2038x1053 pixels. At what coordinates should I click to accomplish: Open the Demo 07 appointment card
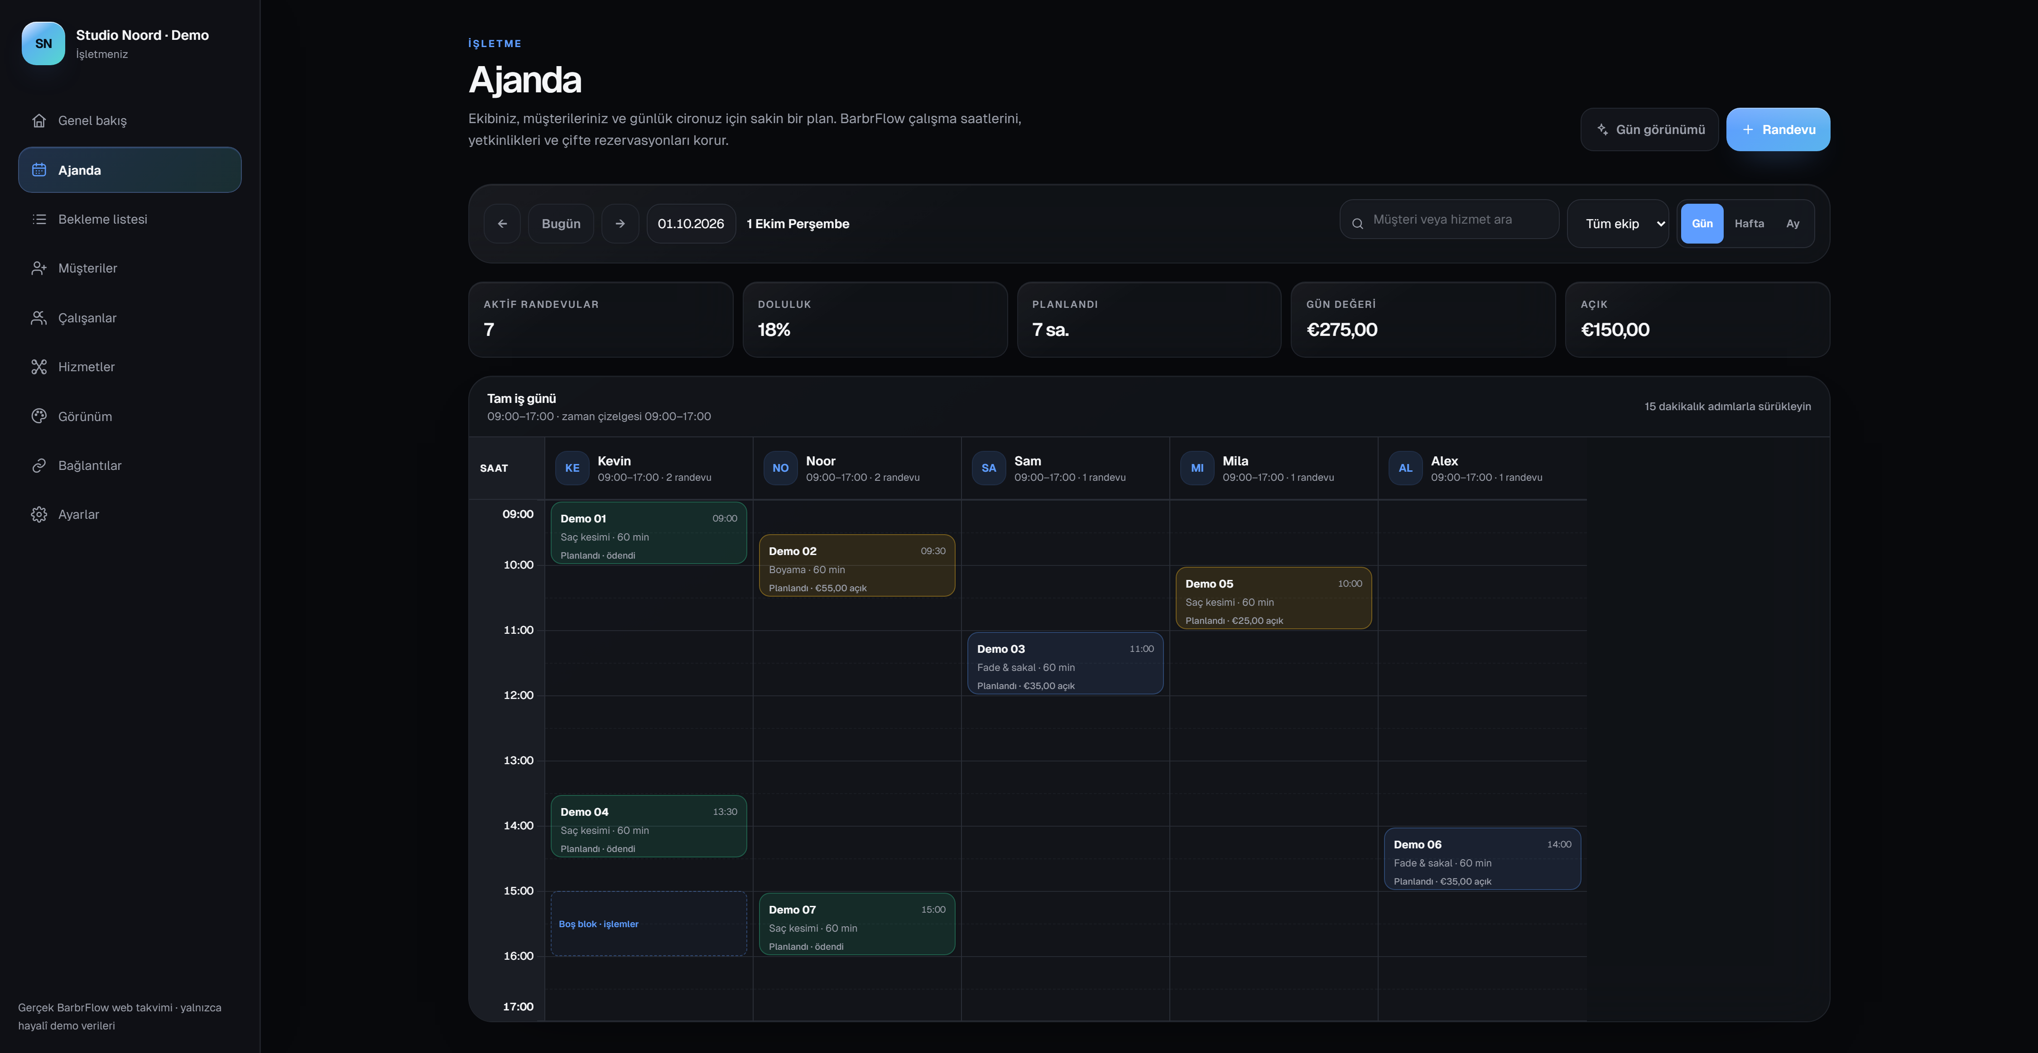pyautogui.click(x=857, y=924)
